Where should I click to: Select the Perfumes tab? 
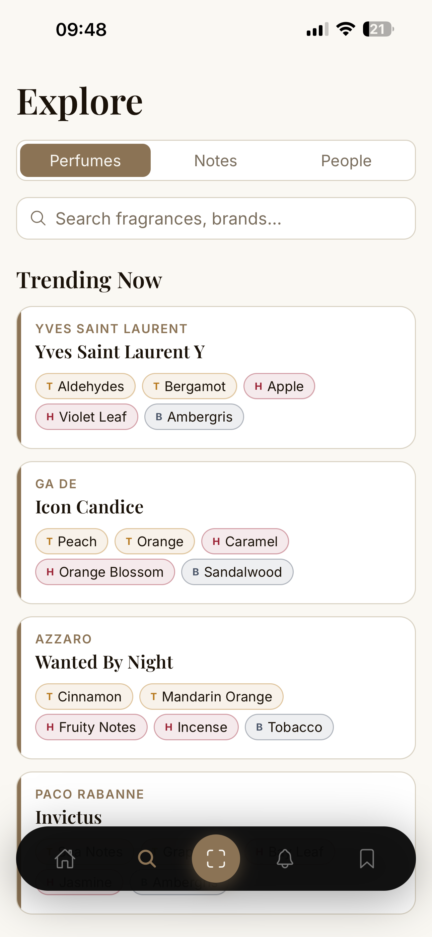pos(85,161)
